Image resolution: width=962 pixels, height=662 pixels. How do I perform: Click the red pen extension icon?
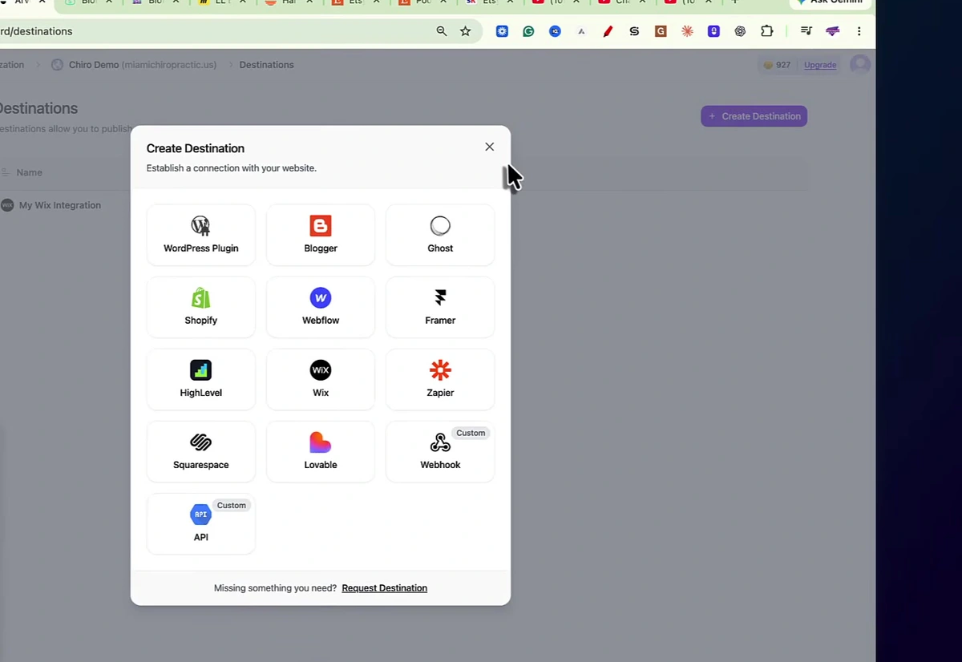[x=608, y=31]
